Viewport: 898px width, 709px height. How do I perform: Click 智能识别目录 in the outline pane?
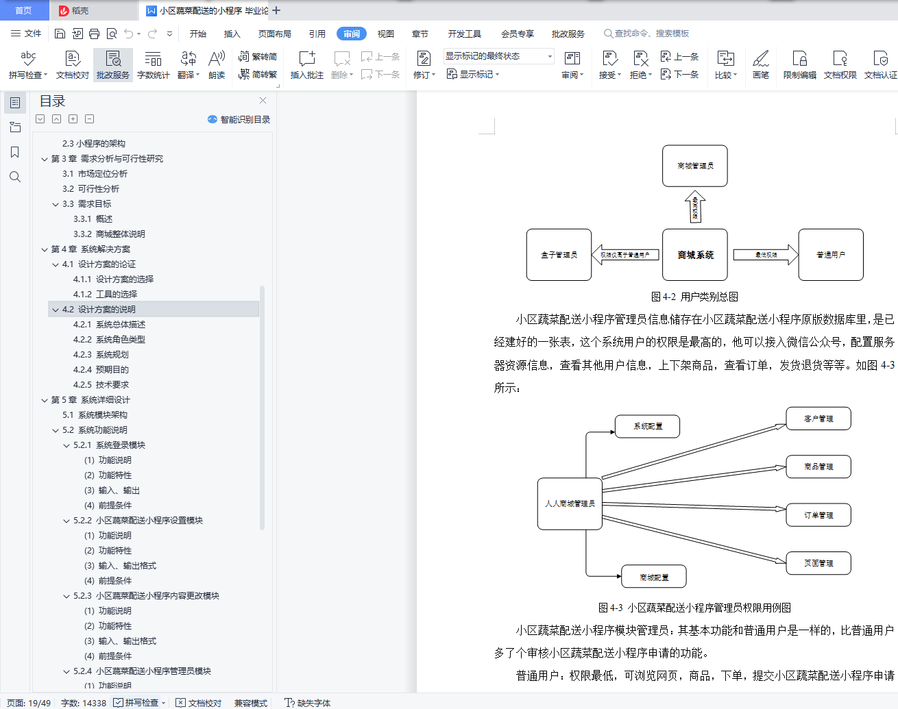(239, 119)
